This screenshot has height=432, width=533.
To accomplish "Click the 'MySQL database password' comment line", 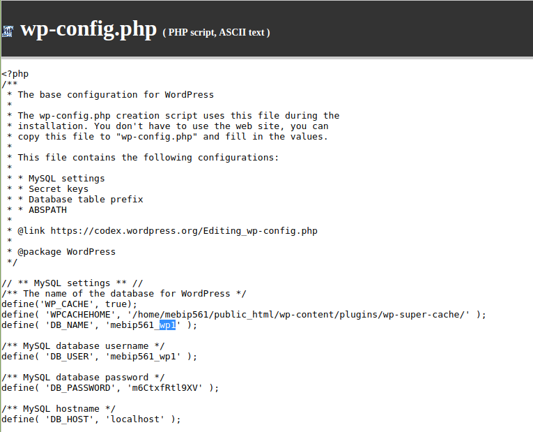I will point(83,377).
